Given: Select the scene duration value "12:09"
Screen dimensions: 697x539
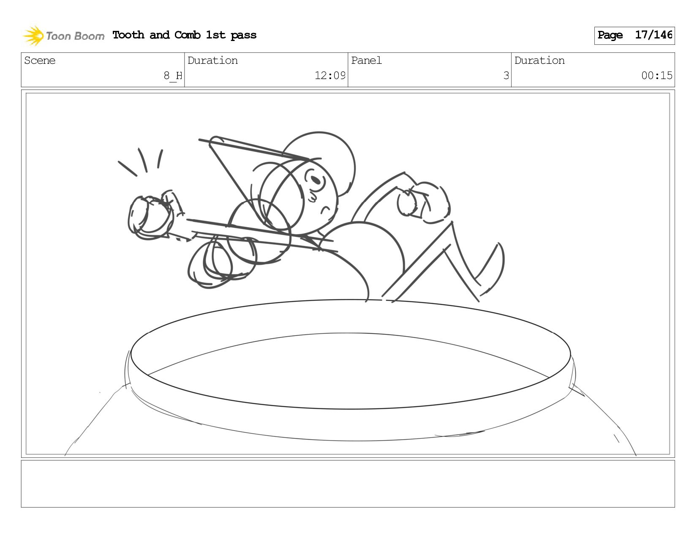Looking at the screenshot, I should point(330,76).
